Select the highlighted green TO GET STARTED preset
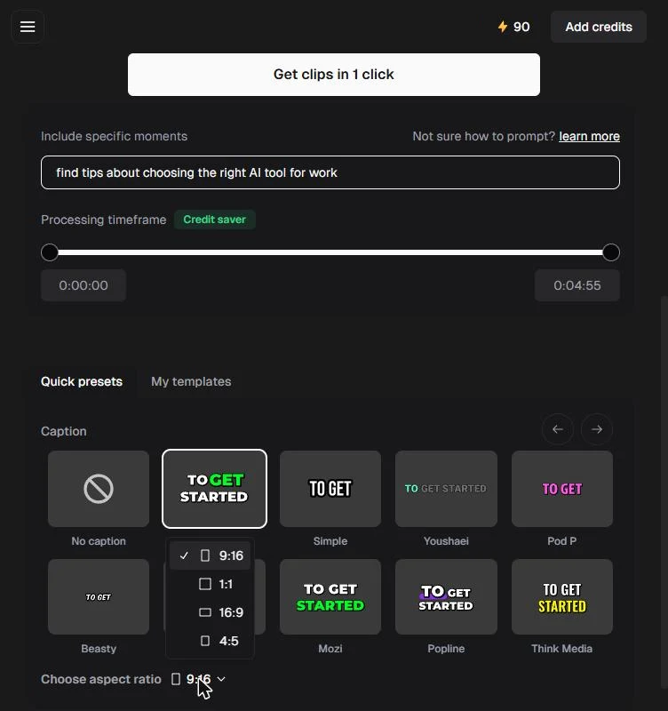 [x=214, y=489]
